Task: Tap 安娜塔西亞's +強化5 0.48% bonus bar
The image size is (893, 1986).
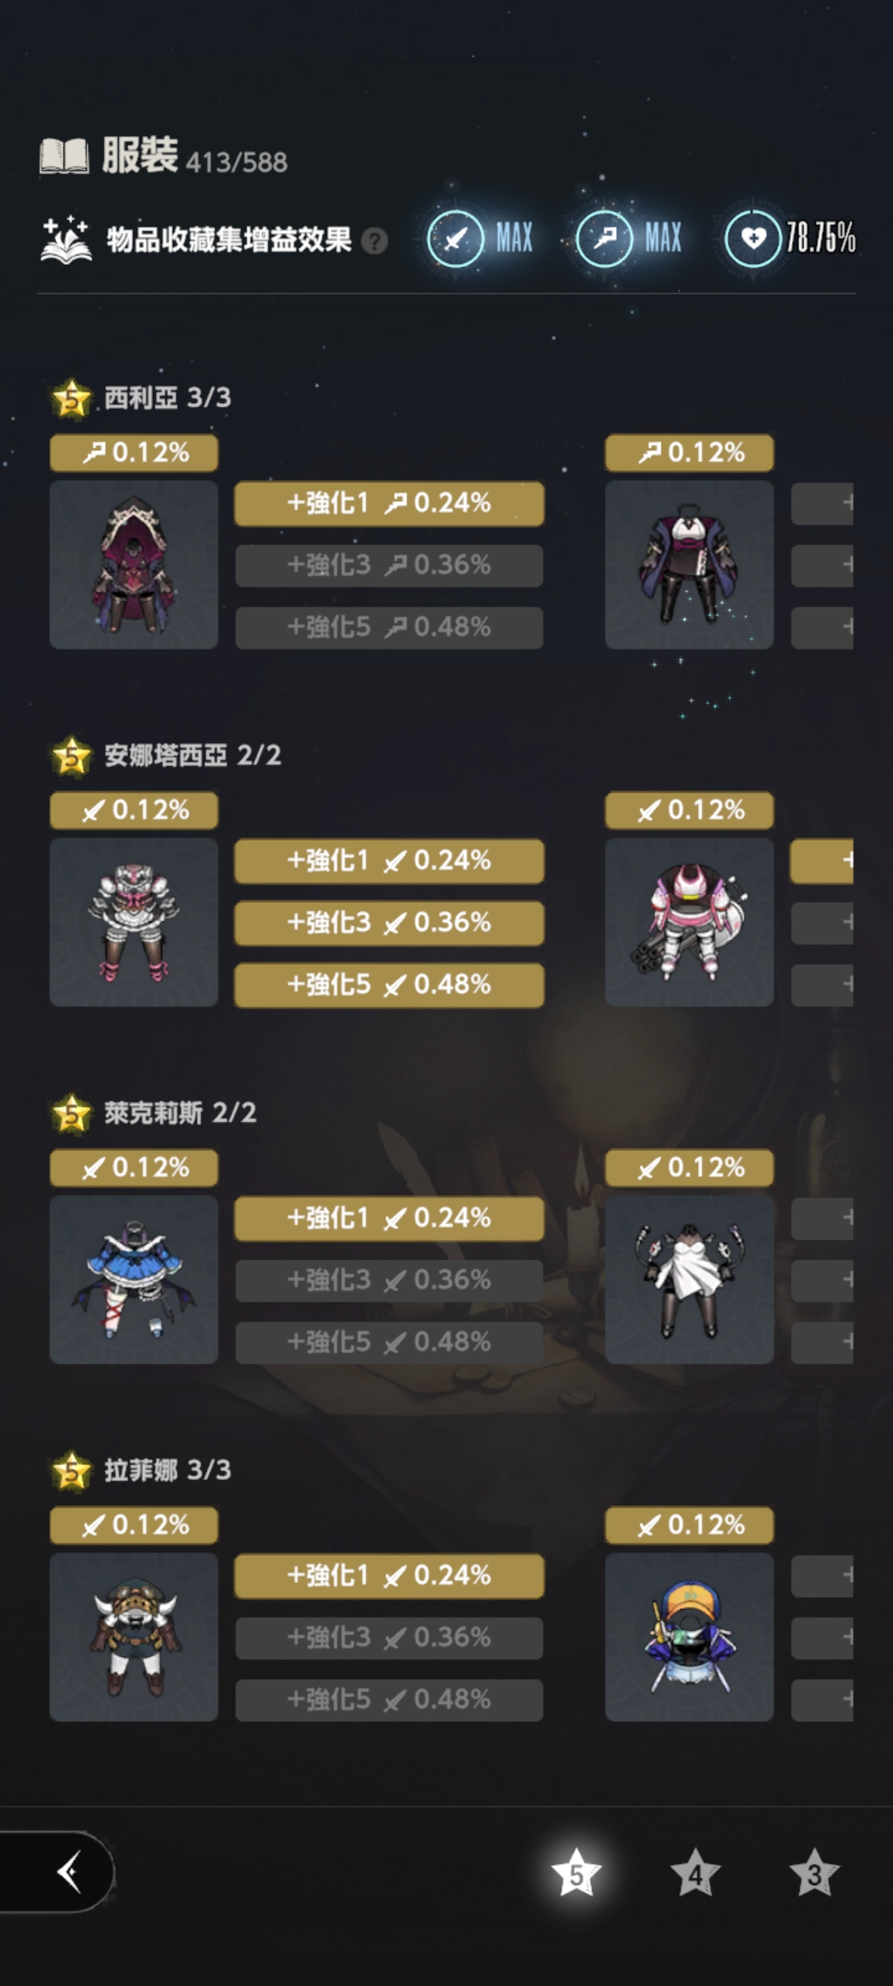Action: pyautogui.click(x=389, y=985)
